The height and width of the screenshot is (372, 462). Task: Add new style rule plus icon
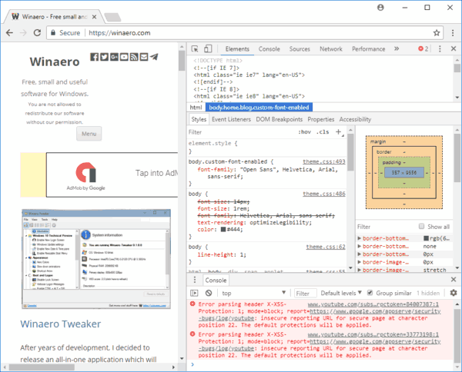pyautogui.click(x=339, y=131)
